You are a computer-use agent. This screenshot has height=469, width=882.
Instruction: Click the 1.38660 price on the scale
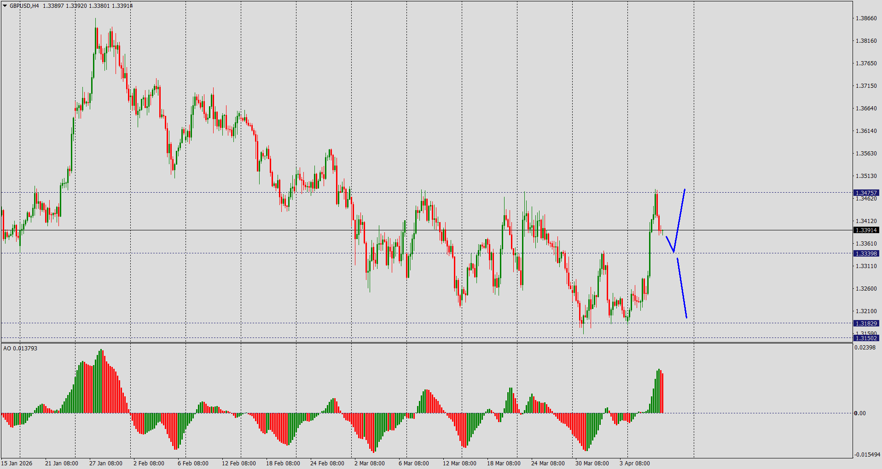pos(866,18)
